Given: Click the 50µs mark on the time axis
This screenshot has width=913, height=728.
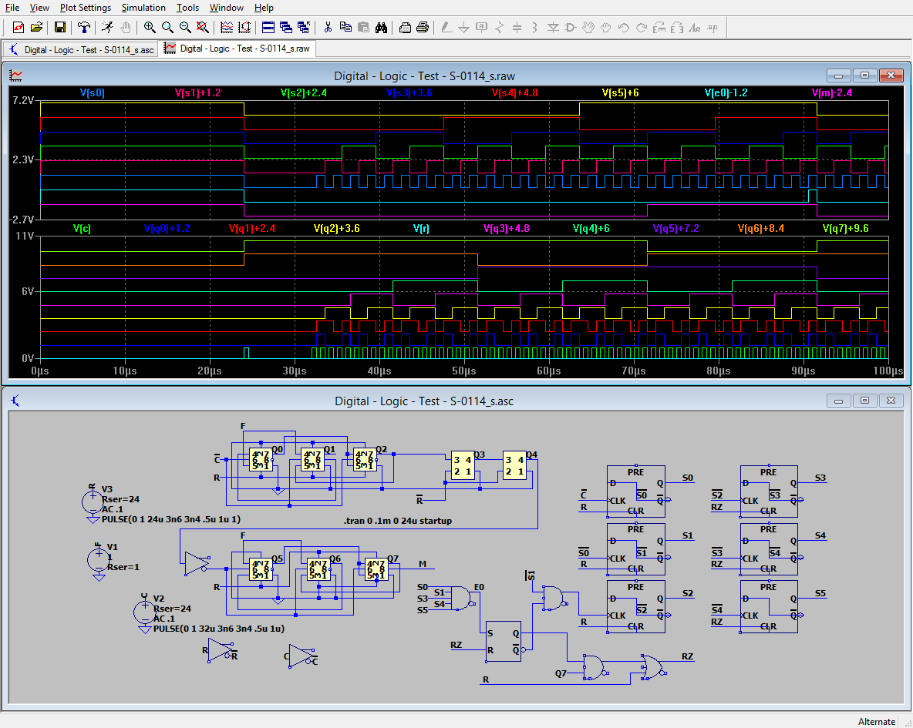Looking at the screenshot, I should [464, 371].
